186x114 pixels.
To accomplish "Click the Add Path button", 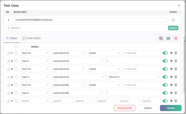I will coord(13,28).
